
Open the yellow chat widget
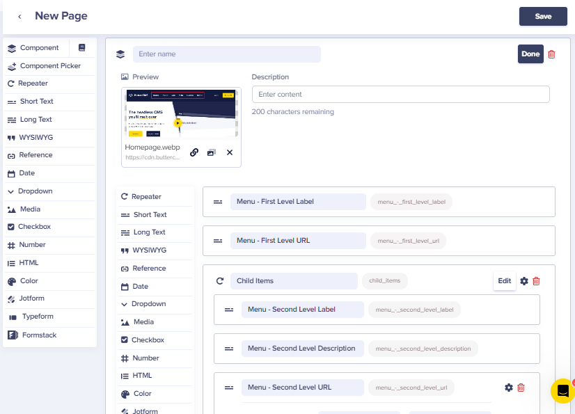(x=563, y=391)
